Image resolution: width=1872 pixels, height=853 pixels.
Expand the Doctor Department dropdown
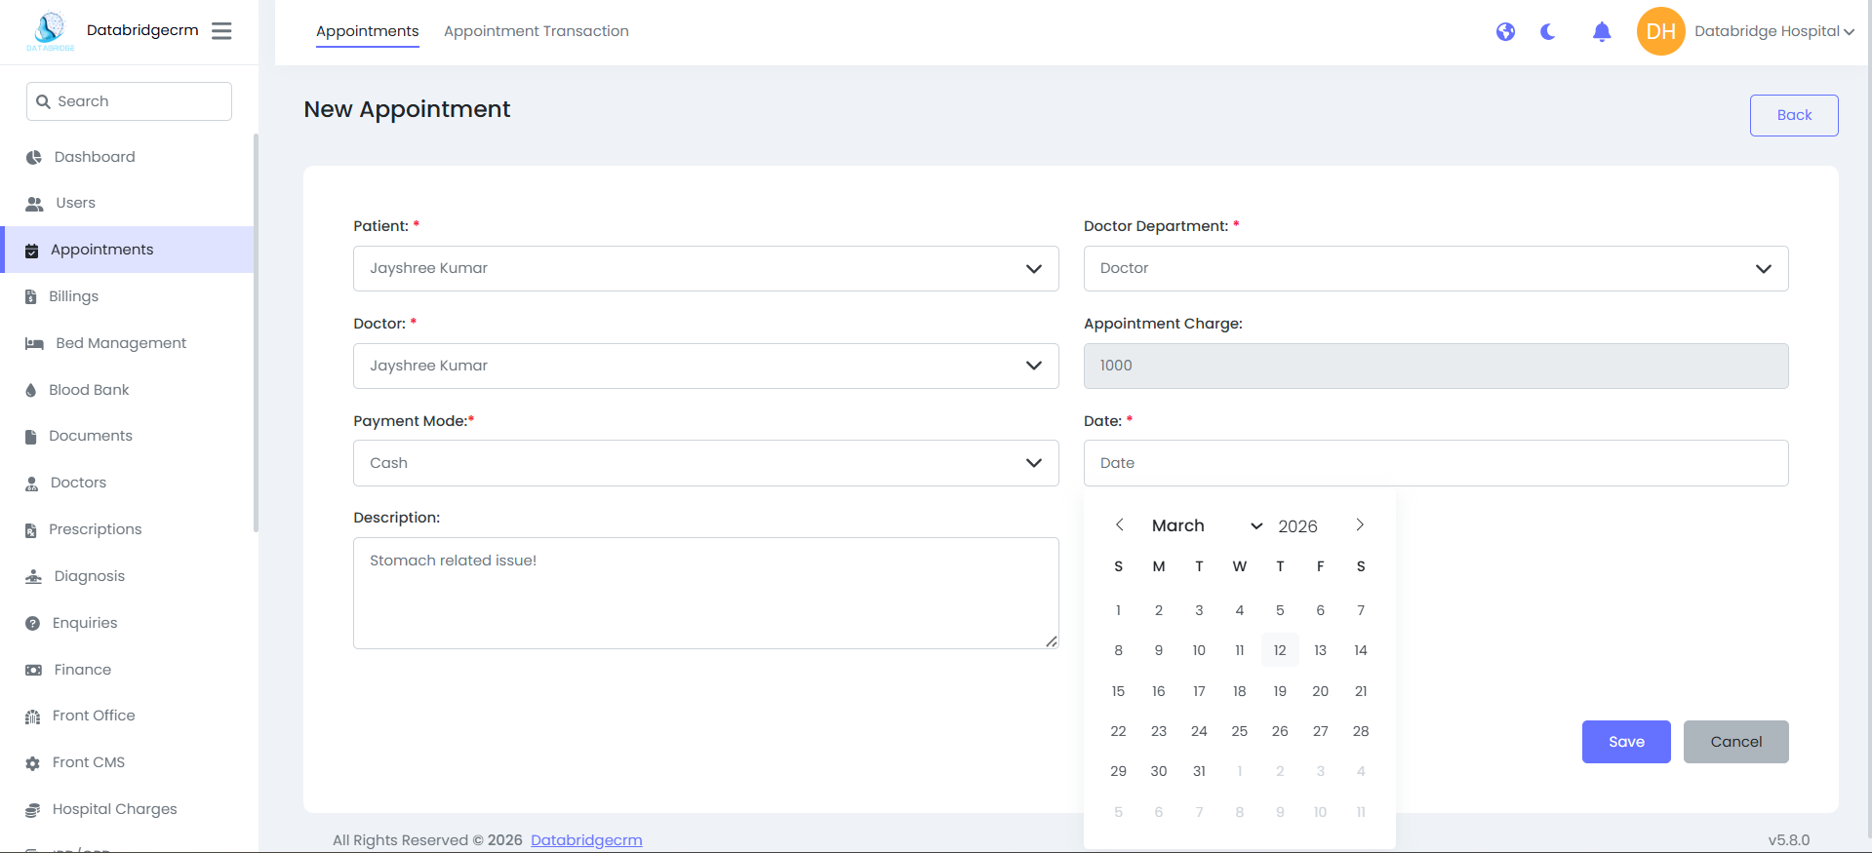pyautogui.click(x=1436, y=268)
